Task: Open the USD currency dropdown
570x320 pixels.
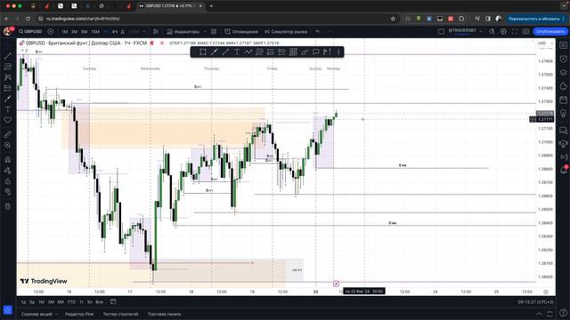Action: pyautogui.click(x=544, y=44)
